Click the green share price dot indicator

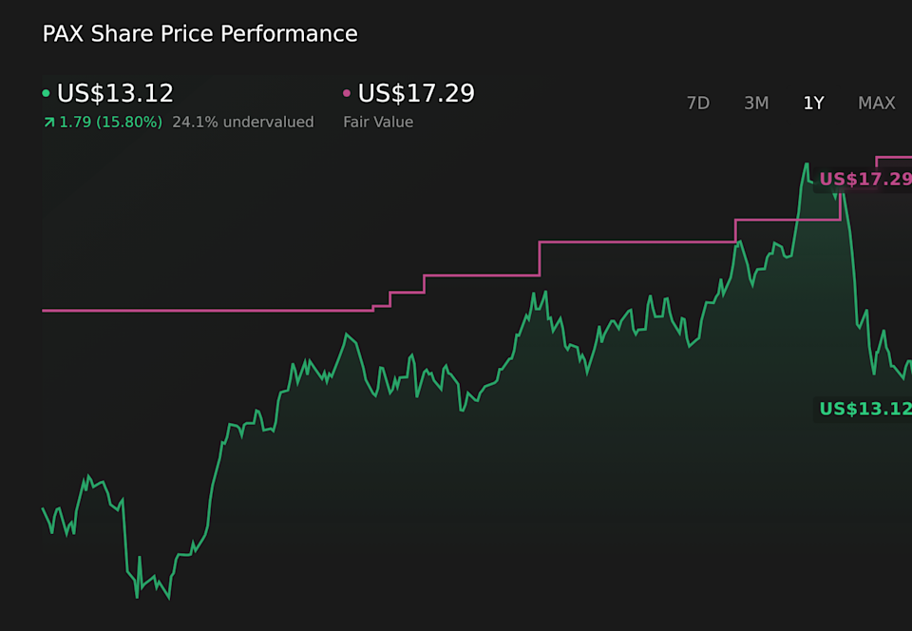(45, 93)
